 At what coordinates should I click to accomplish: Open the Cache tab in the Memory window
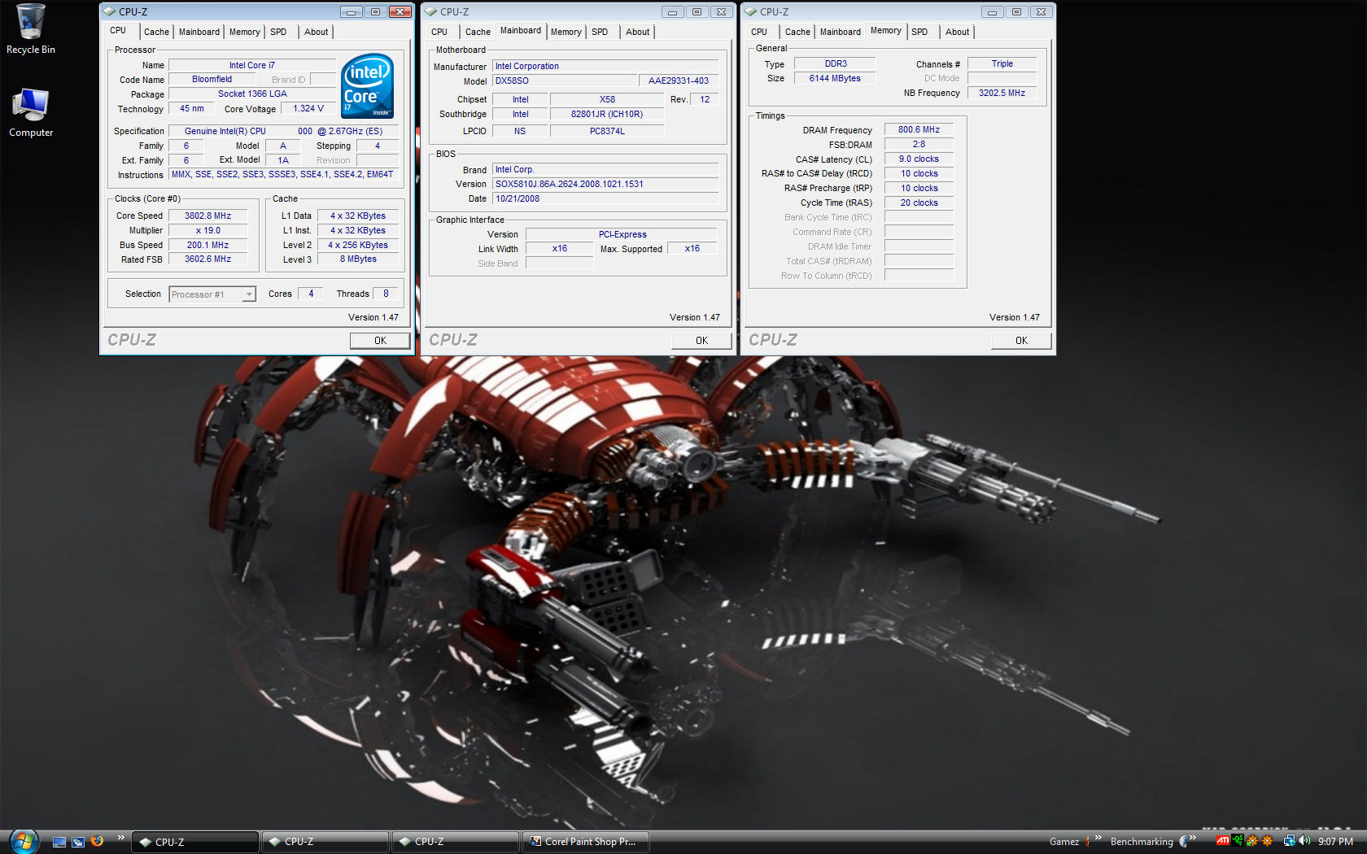(x=797, y=32)
